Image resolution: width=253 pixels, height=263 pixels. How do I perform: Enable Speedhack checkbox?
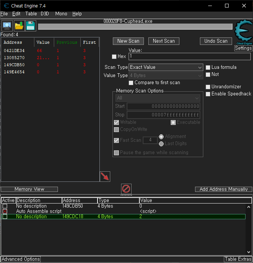click(208, 94)
